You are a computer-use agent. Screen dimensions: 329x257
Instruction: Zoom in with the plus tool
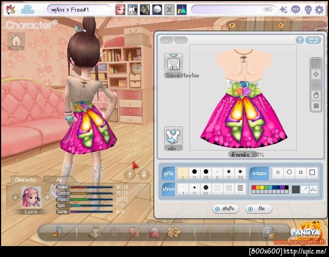tap(316, 74)
